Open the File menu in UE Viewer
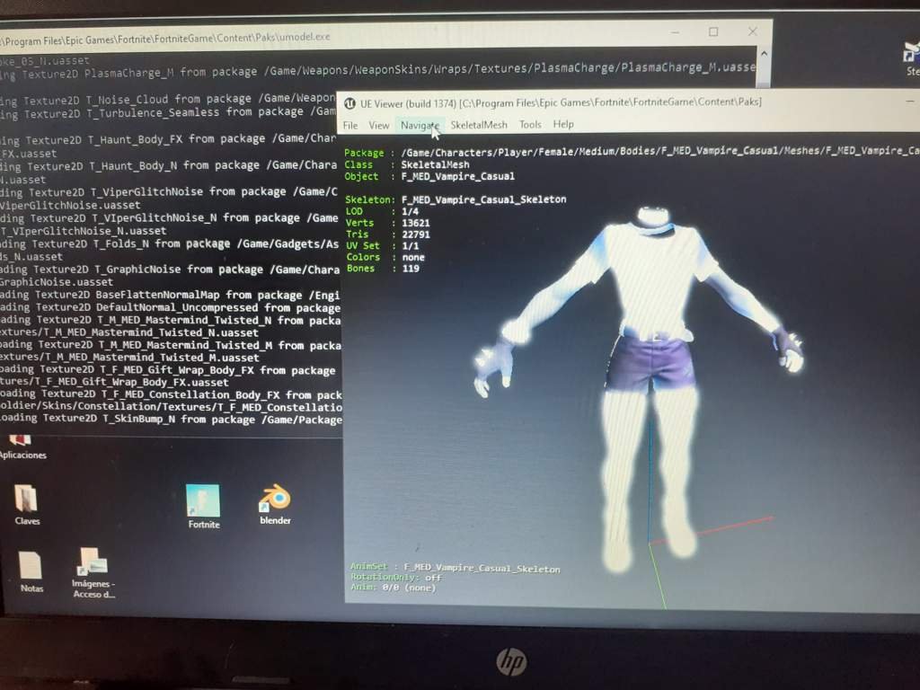Image resolution: width=920 pixels, height=690 pixels. click(350, 125)
